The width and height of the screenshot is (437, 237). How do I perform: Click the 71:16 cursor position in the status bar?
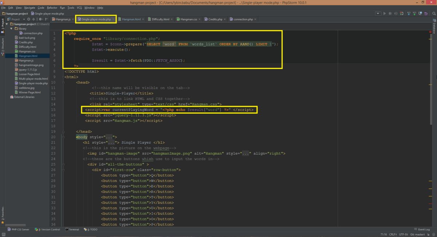tap(383, 234)
